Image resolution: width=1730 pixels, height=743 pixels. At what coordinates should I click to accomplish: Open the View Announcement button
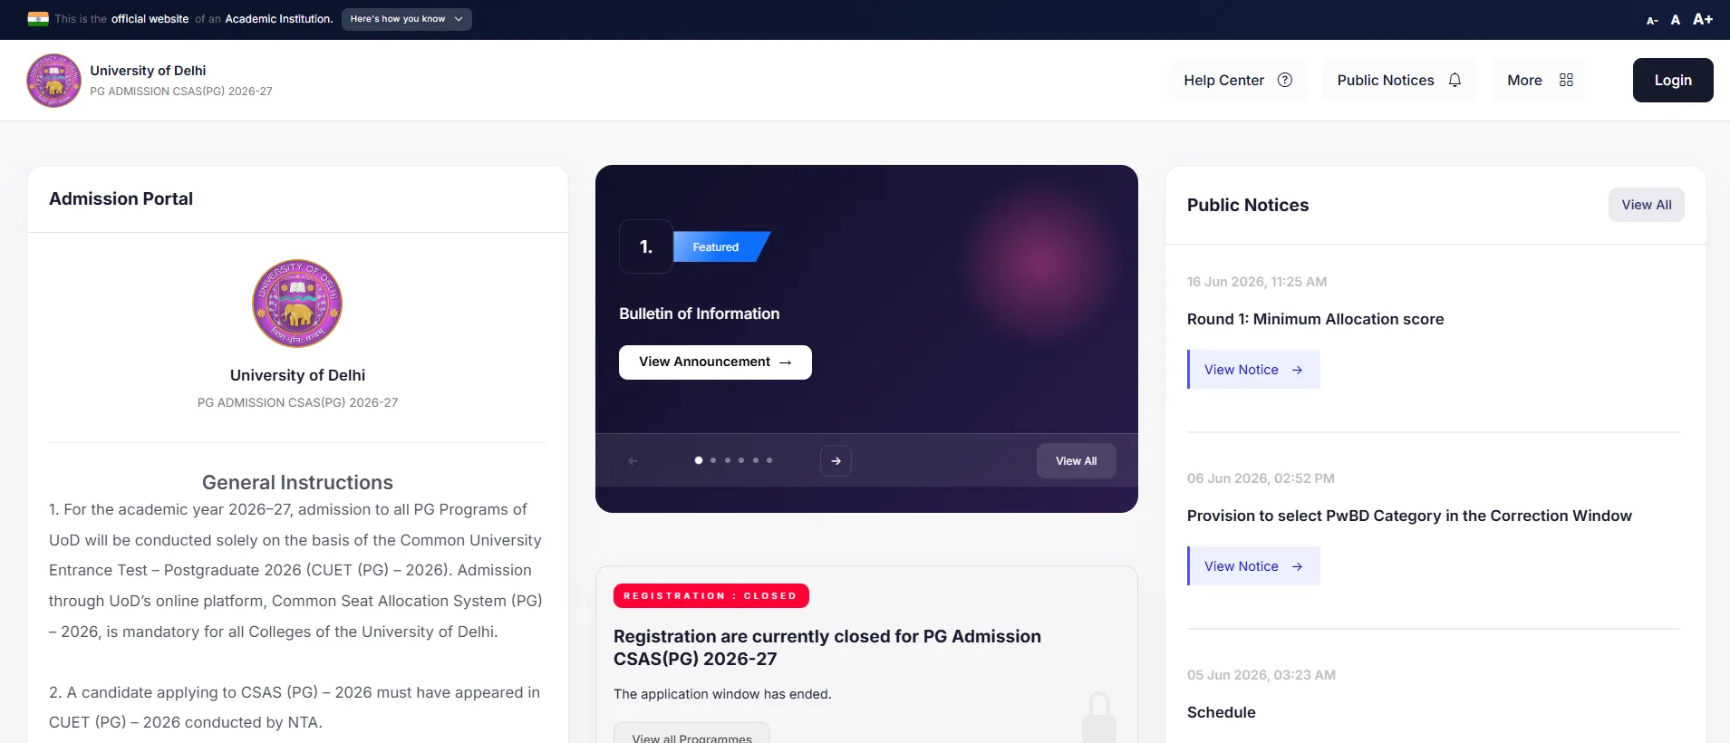[715, 362]
